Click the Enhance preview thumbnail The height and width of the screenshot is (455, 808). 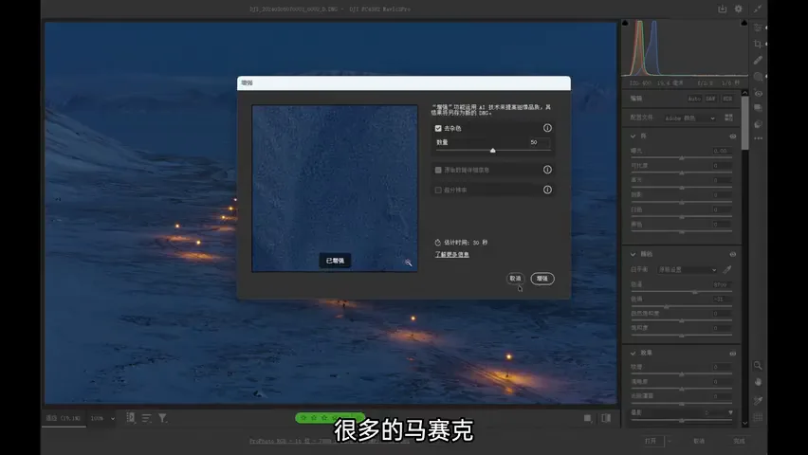[x=335, y=189]
